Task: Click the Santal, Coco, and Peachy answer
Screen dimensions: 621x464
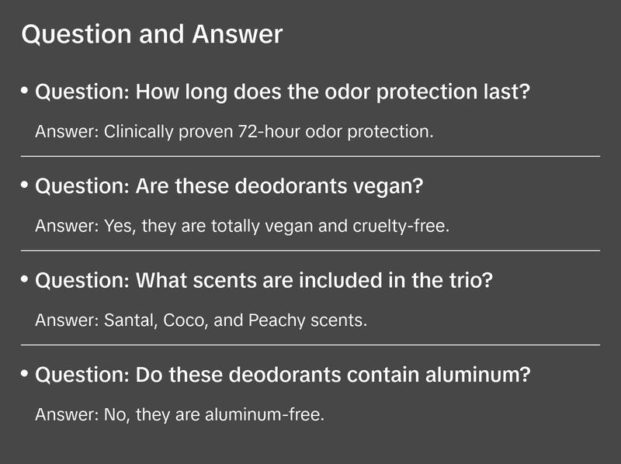Action: [x=201, y=320]
